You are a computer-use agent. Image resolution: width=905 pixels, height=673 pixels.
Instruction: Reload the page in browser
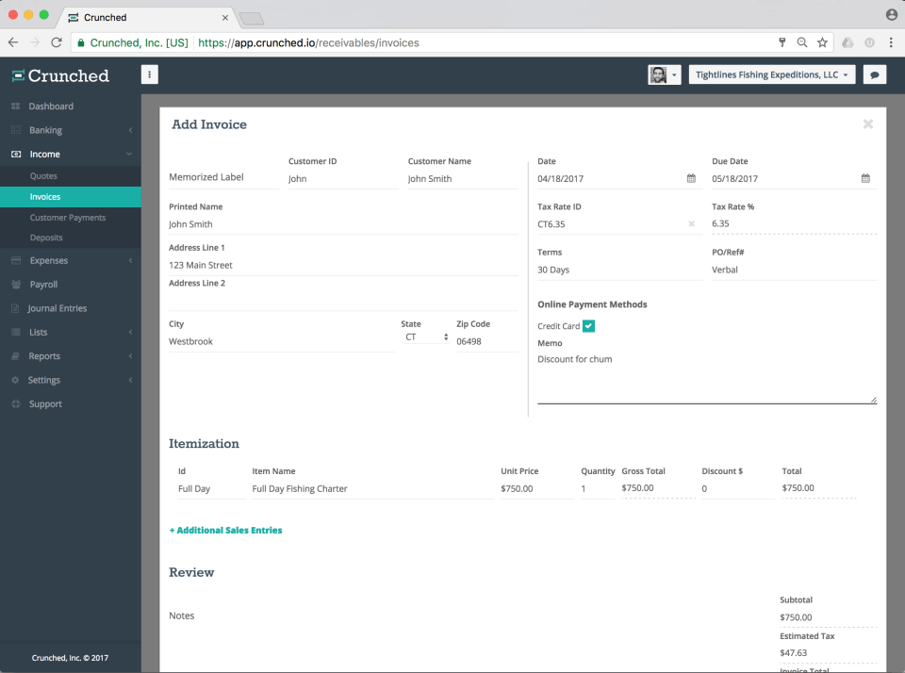pos(56,42)
